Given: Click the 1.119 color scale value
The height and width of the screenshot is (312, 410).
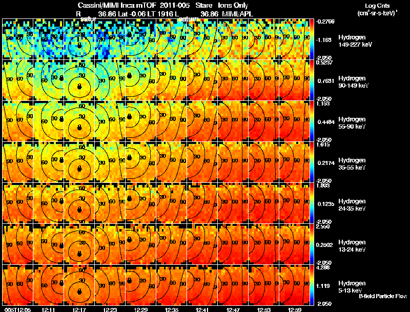Looking at the screenshot, I should (324, 286).
